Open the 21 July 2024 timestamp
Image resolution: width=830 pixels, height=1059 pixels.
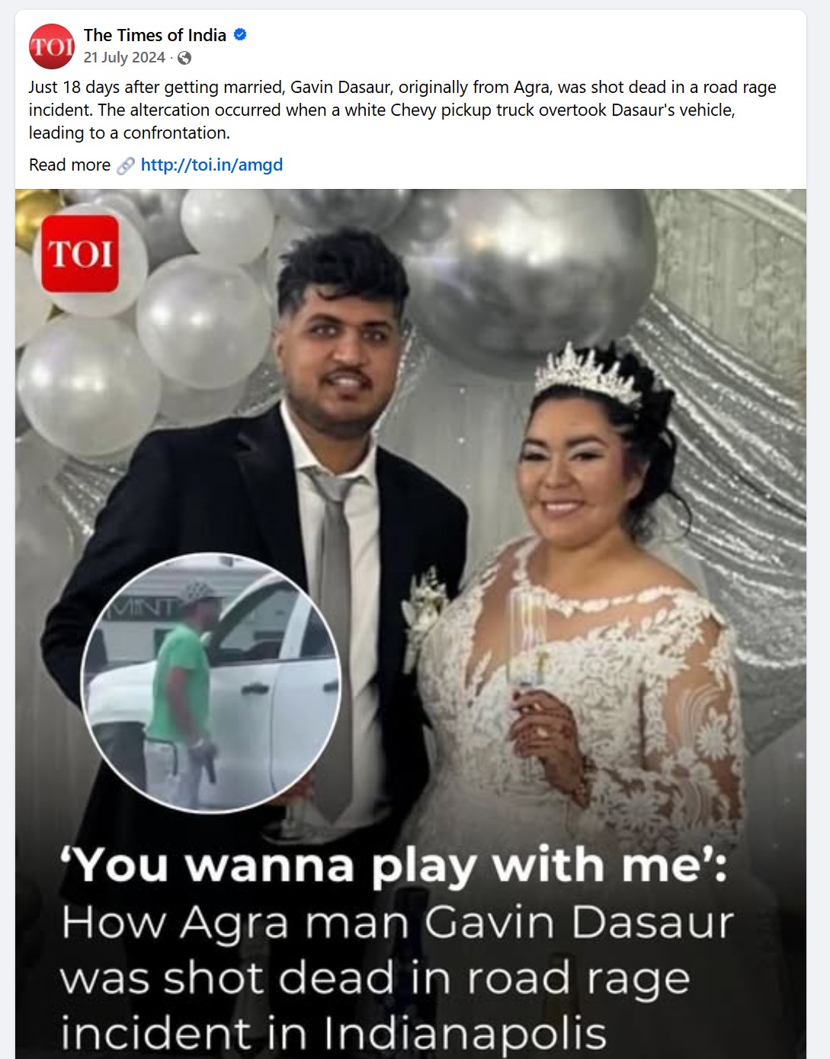click(124, 58)
